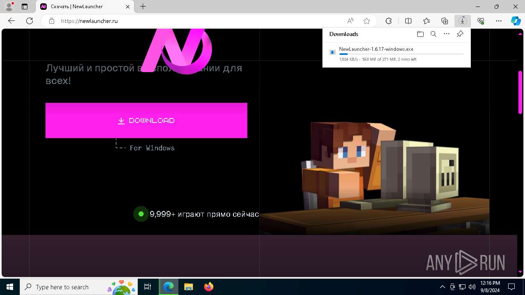The height and width of the screenshot is (295, 525).
Task: Close the NewLauncher tab
Action: pos(128,7)
